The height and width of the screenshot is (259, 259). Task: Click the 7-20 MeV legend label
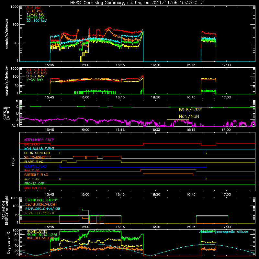point(35,79)
